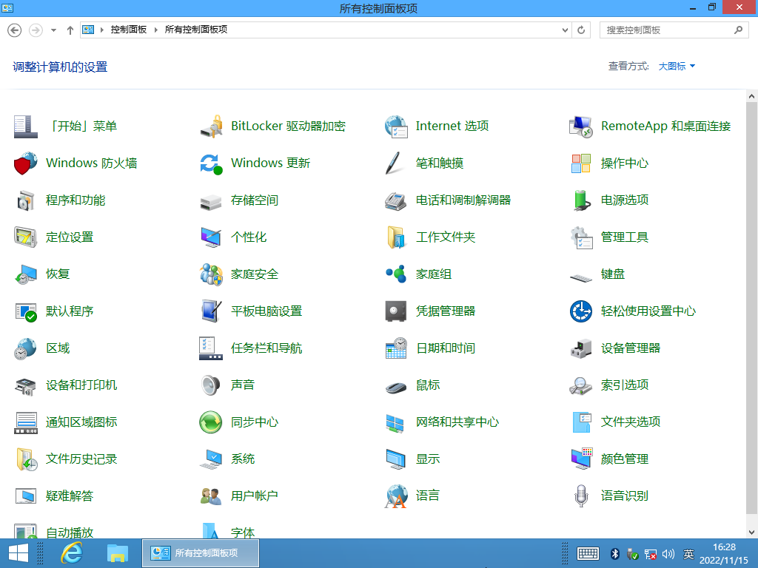This screenshot has width=758, height=568.
Task: Go back with the Back arrow
Action: [x=15, y=30]
